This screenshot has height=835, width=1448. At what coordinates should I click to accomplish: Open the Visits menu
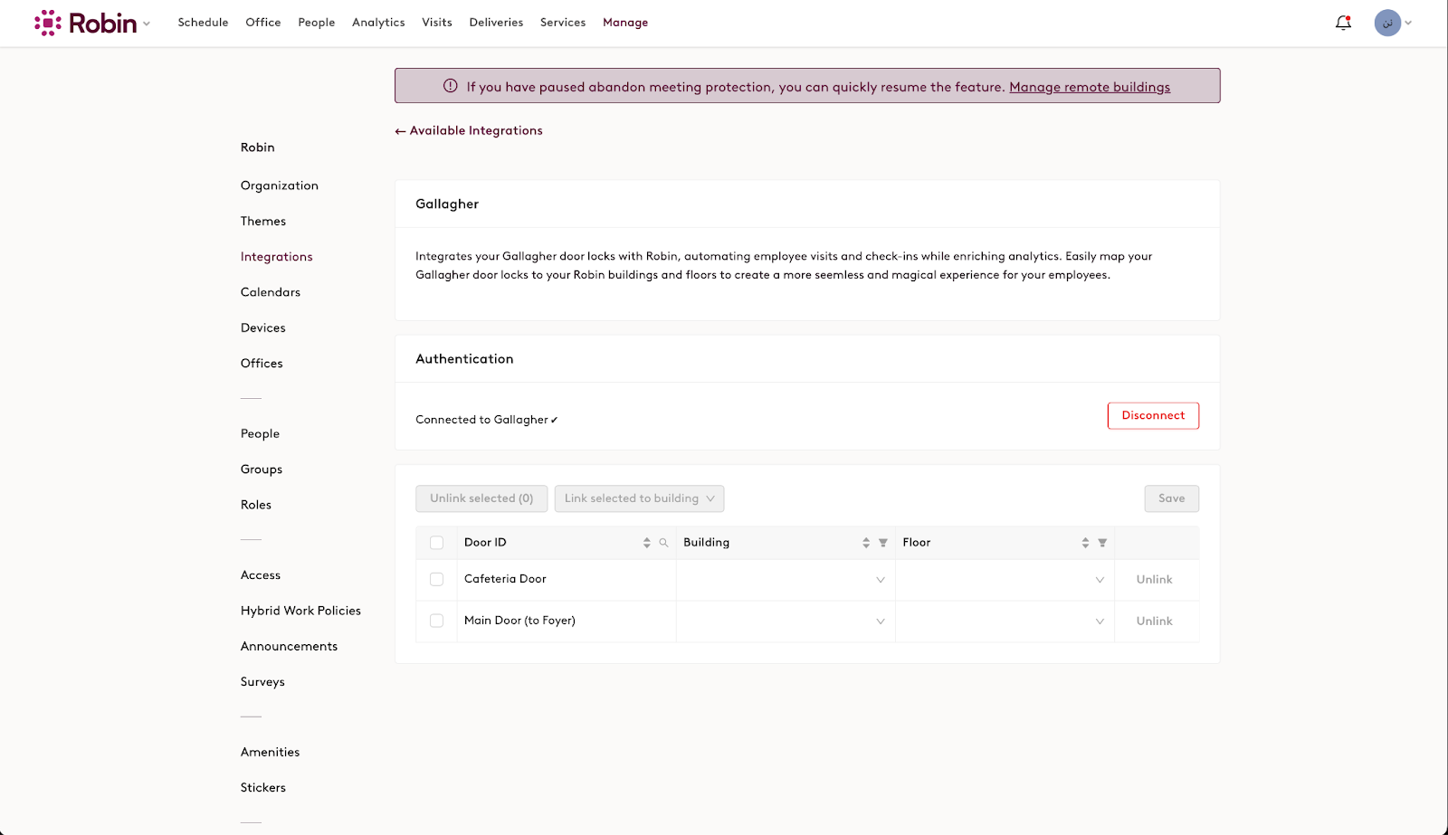437,23
